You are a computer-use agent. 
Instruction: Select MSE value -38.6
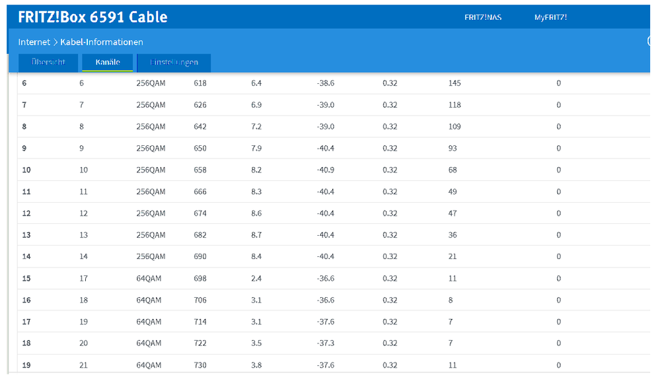(325, 83)
